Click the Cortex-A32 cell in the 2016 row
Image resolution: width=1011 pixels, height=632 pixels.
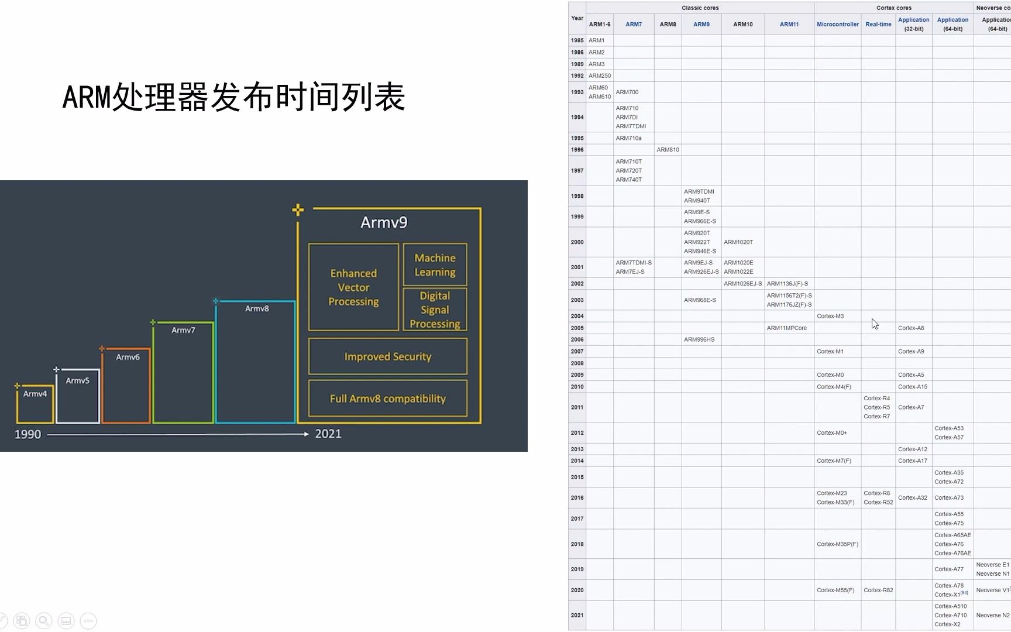(913, 497)
